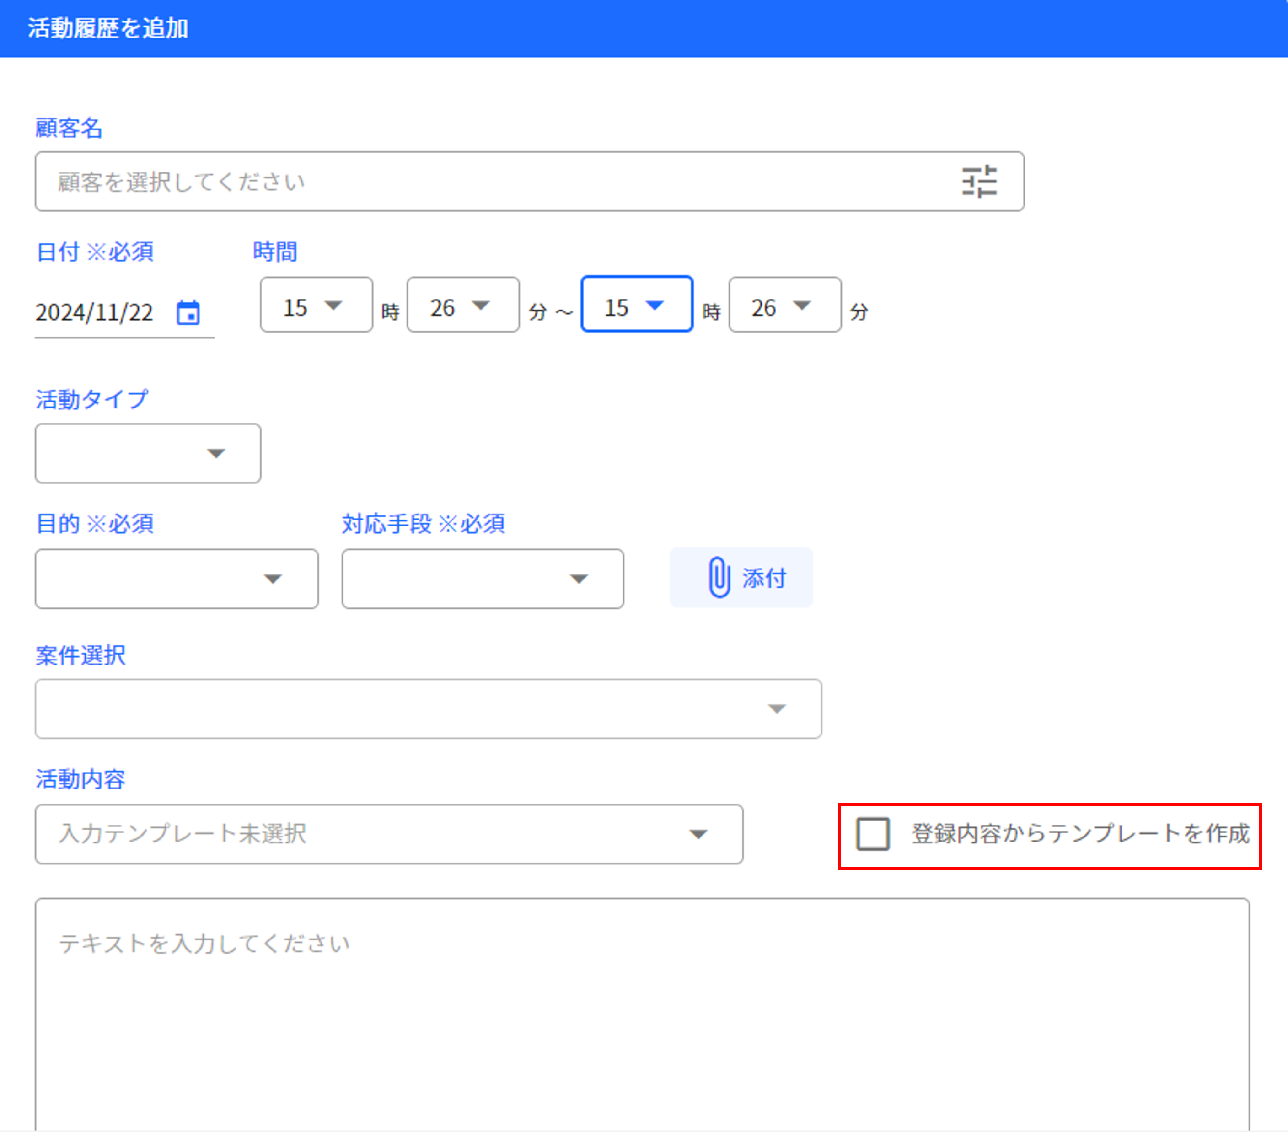Click the テキストを入力してください text area
This screenshot has width=1288, height=1132.
point(641,1015)
